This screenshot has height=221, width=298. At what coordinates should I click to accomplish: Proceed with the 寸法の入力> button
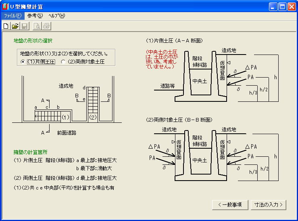click(269, 204)
